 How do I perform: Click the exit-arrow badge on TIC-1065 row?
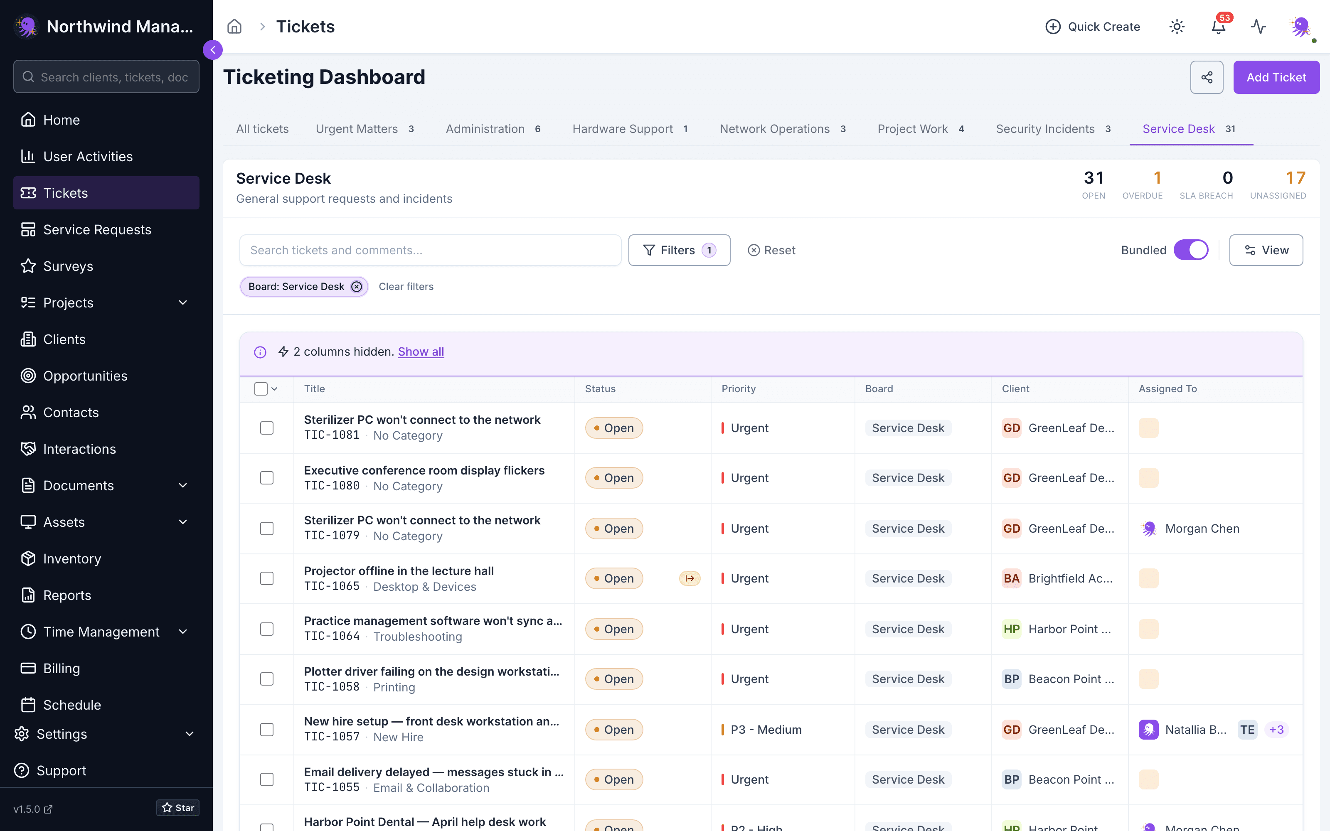pyautogui.click(x=690, y=578)
